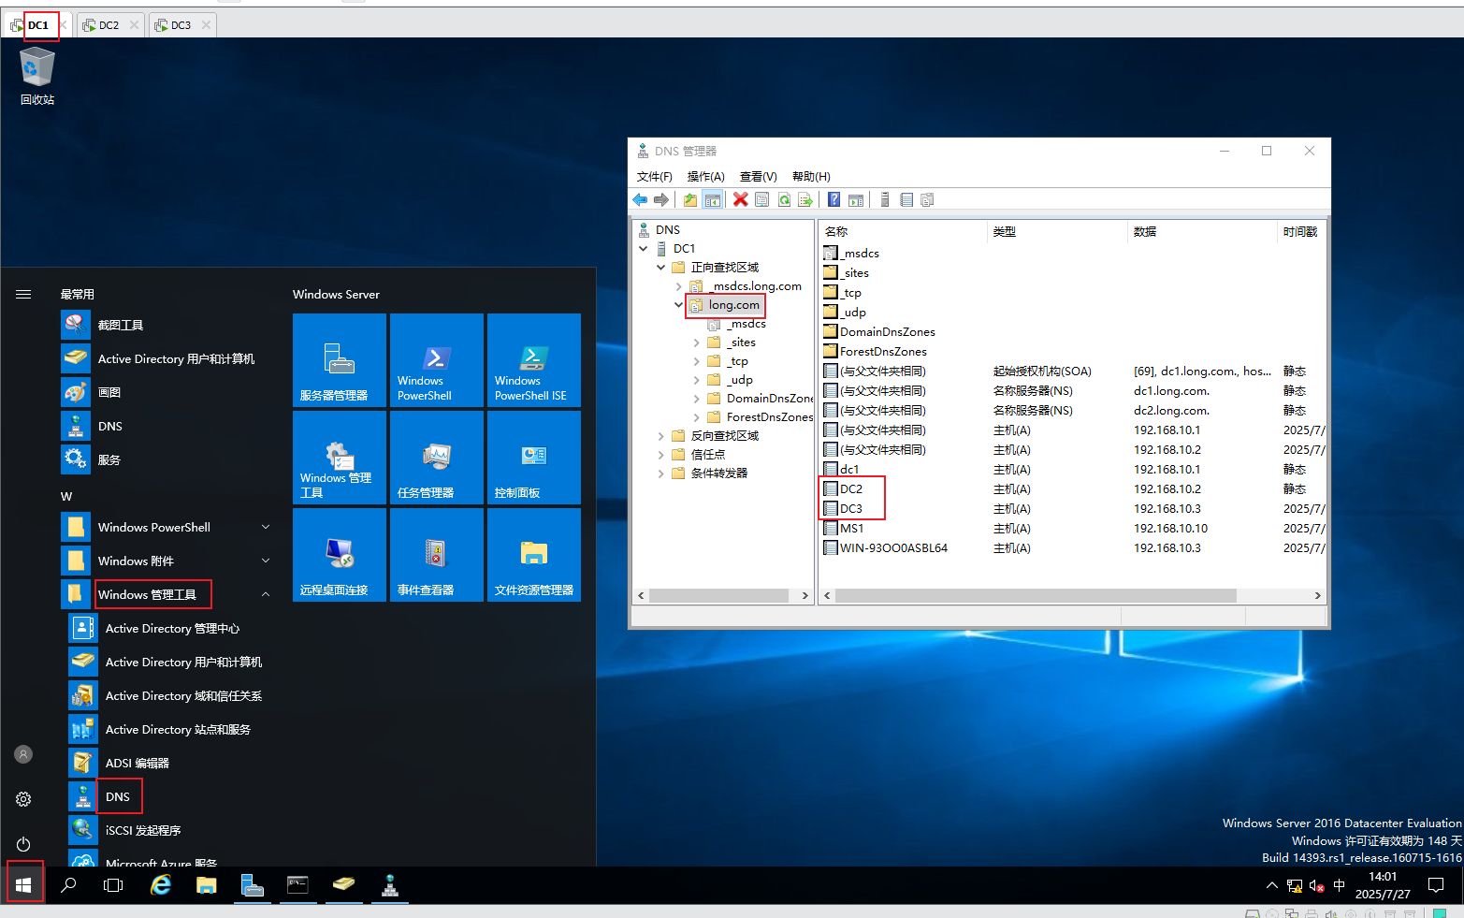
Task: Open 文件资源管理器 tile
Action: 534,554
